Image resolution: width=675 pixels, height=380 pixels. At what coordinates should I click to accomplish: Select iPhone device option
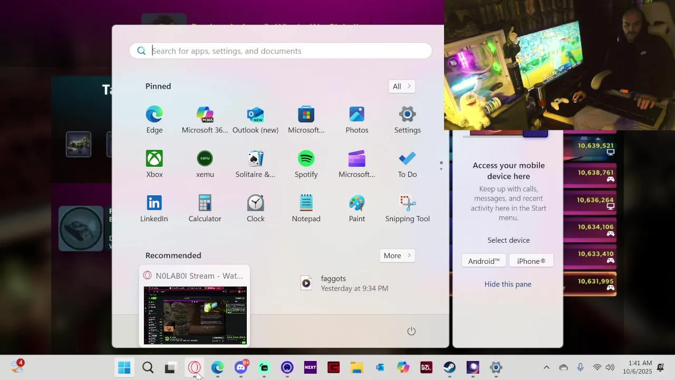click(531, 261)
